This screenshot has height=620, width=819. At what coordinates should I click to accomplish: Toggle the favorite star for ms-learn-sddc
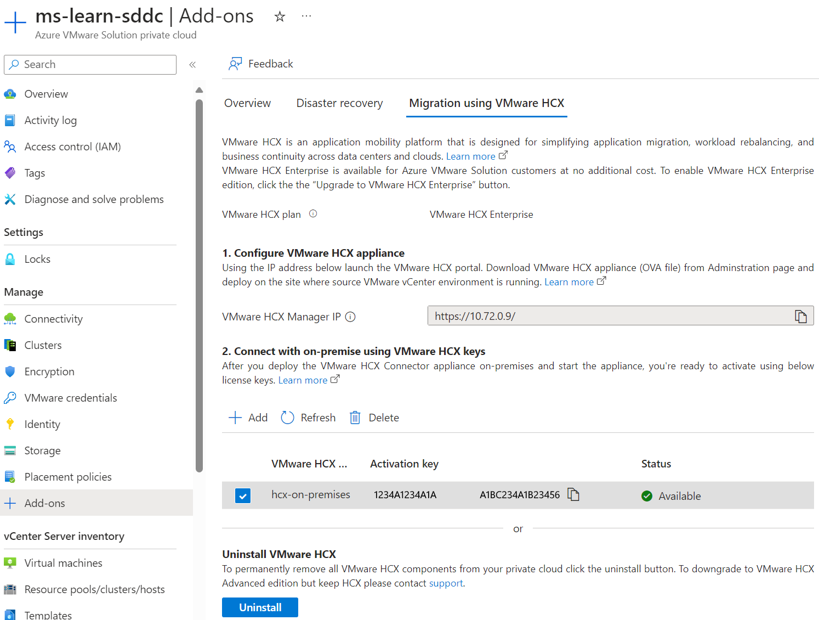coord(280,16)
